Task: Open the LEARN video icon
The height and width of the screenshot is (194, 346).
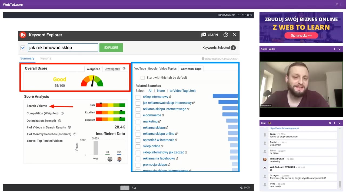Action: [204, 35]
